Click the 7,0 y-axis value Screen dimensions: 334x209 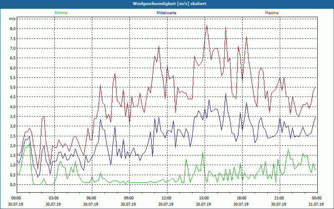click(x=13, y=48)
